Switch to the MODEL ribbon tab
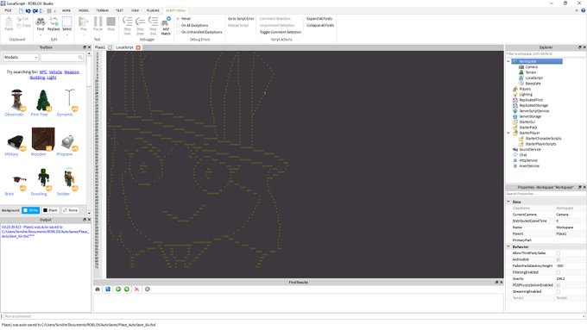Screen dimensions: 587x330 pyautogui.click(x=84, y=10)
